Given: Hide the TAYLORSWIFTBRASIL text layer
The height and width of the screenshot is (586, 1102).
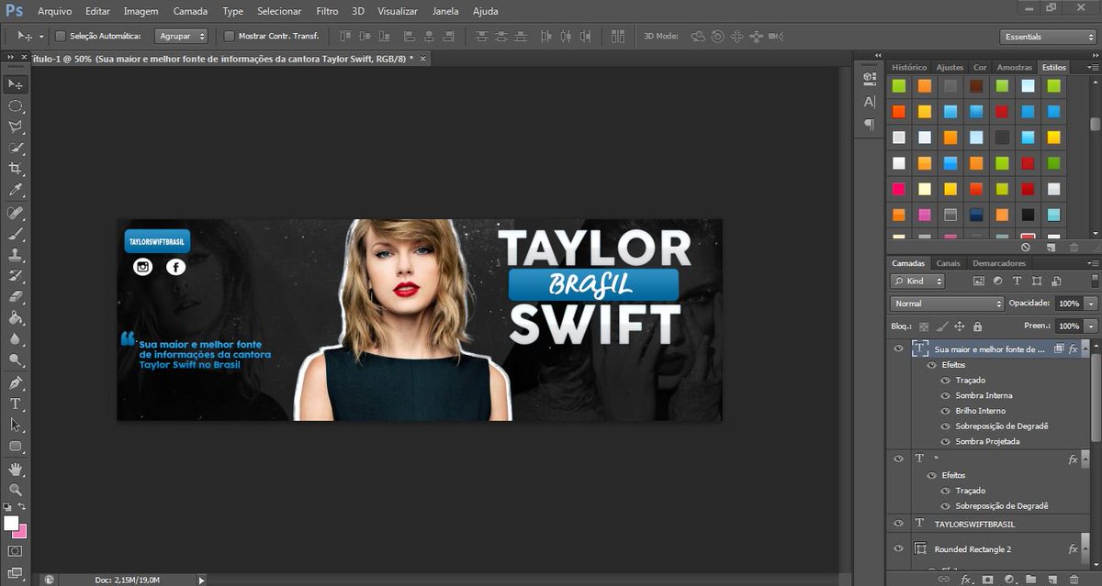Looking at the screenshot, I should coord(899,523).
